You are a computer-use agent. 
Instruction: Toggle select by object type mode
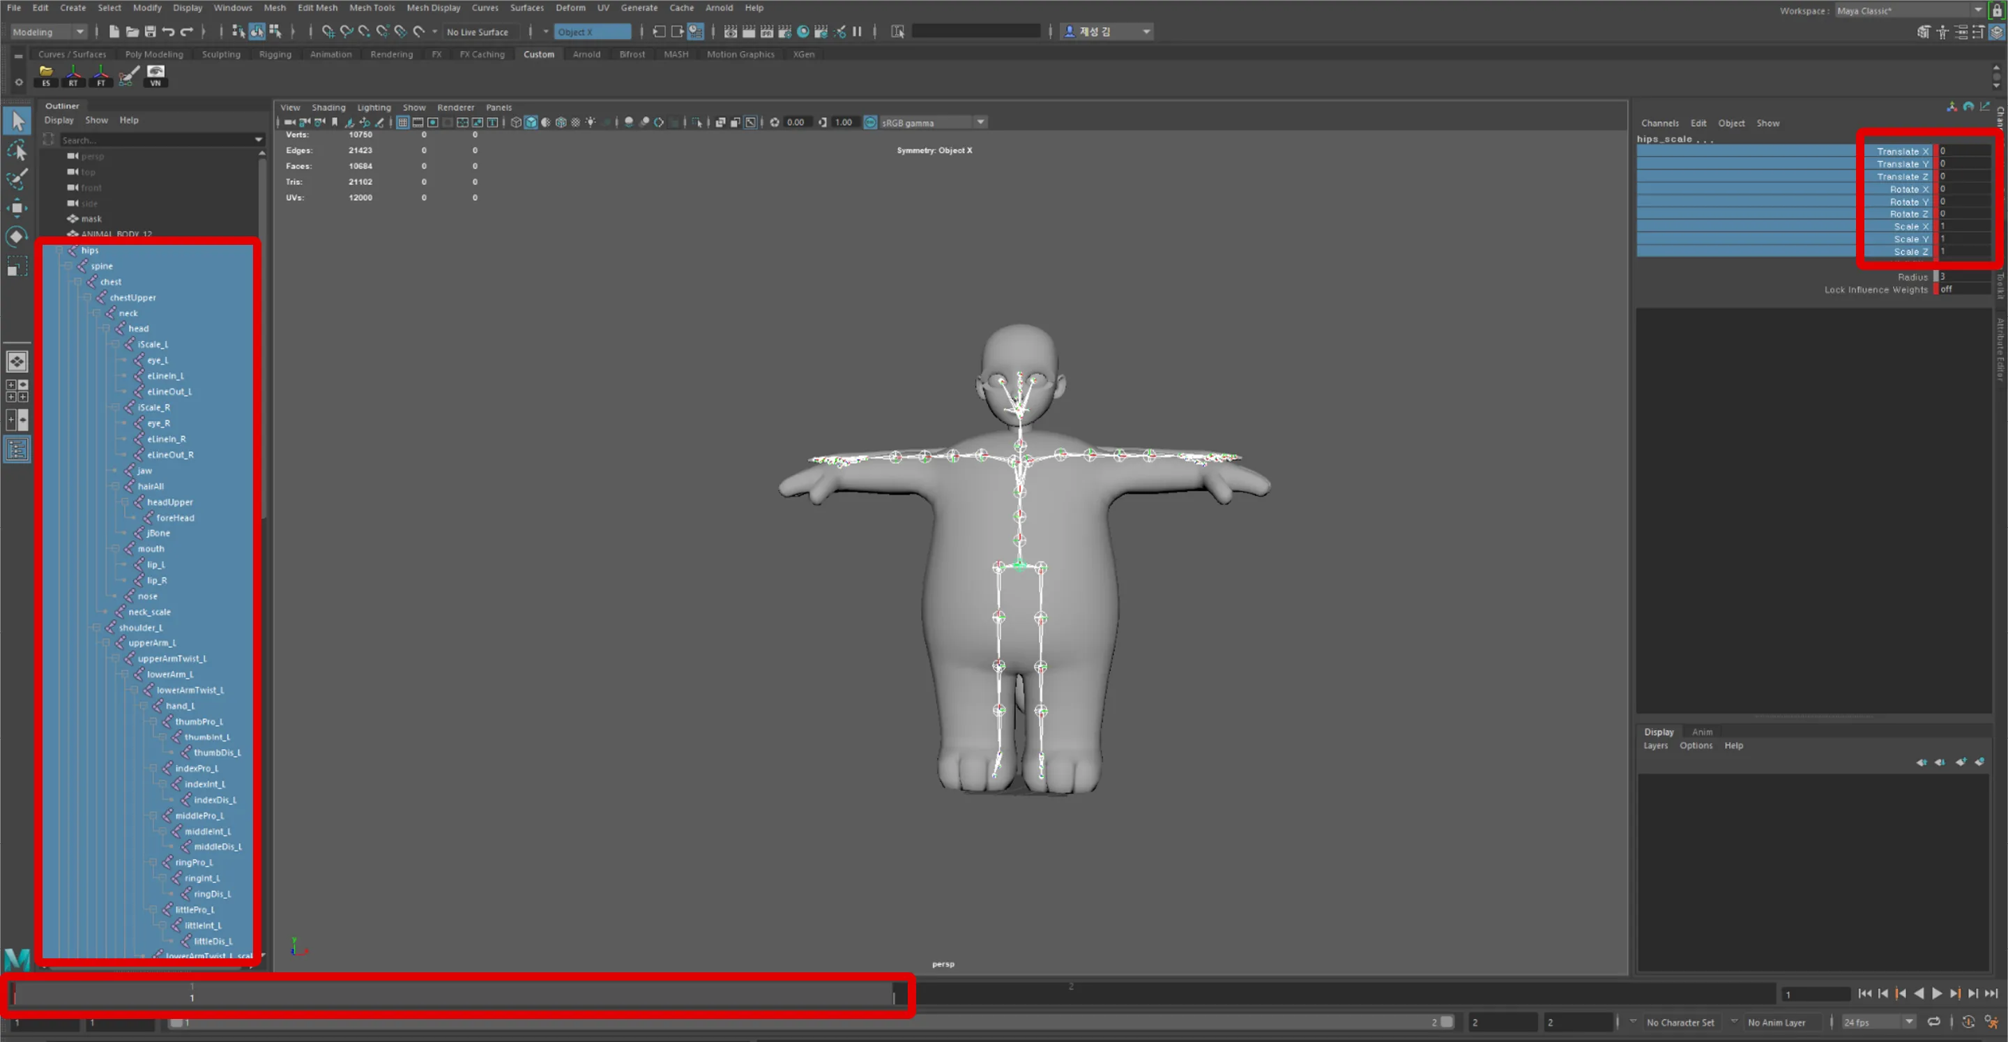point(257,31)
